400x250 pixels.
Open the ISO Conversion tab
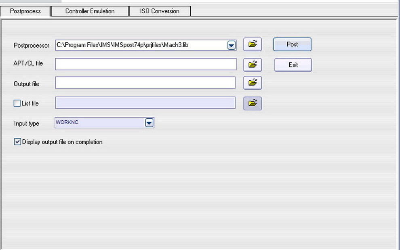click(x=160, y=11)
